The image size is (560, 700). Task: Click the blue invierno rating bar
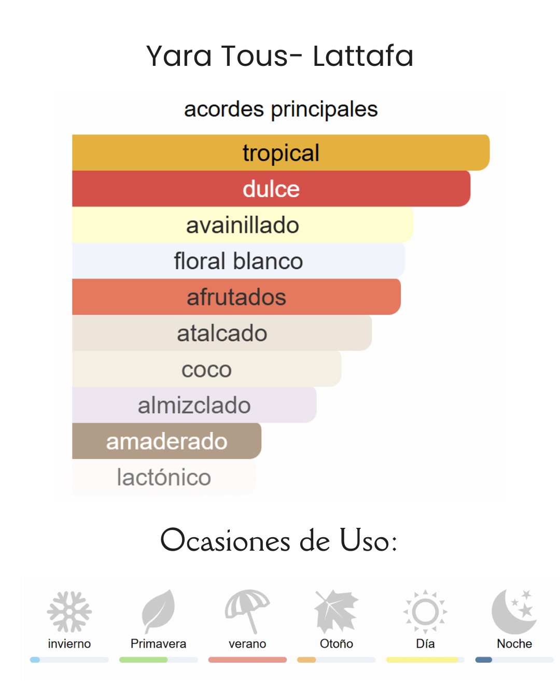click(69, 660)
